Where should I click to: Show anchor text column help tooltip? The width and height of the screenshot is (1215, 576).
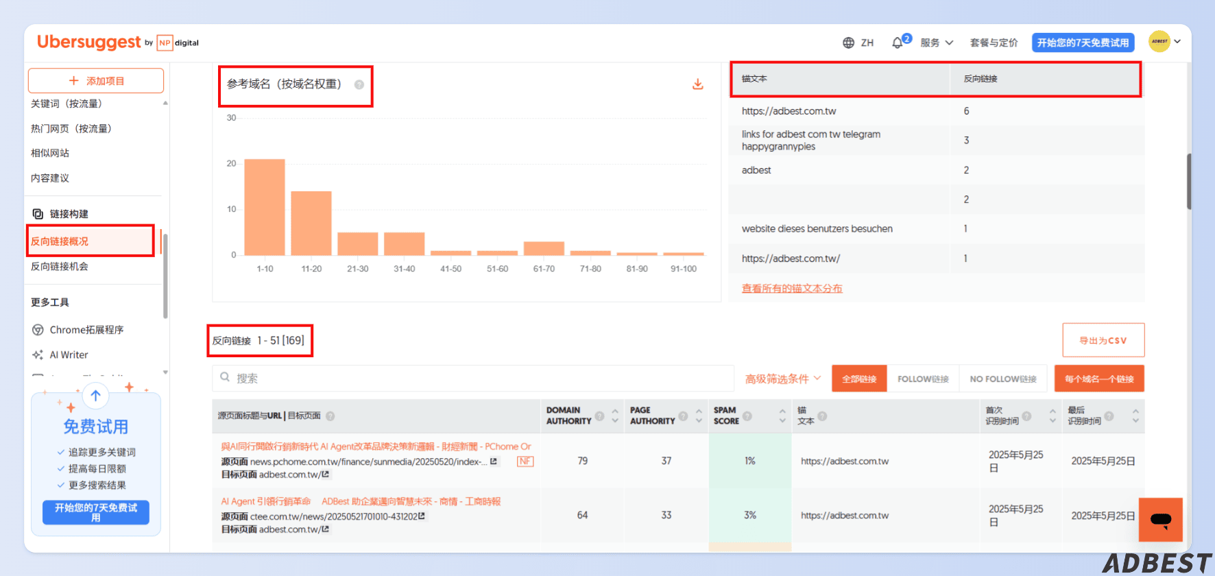(x=822, y=416)
